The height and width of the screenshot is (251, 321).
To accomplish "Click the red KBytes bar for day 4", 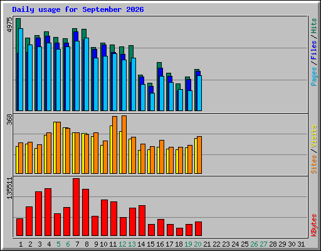I will (48, 212).
